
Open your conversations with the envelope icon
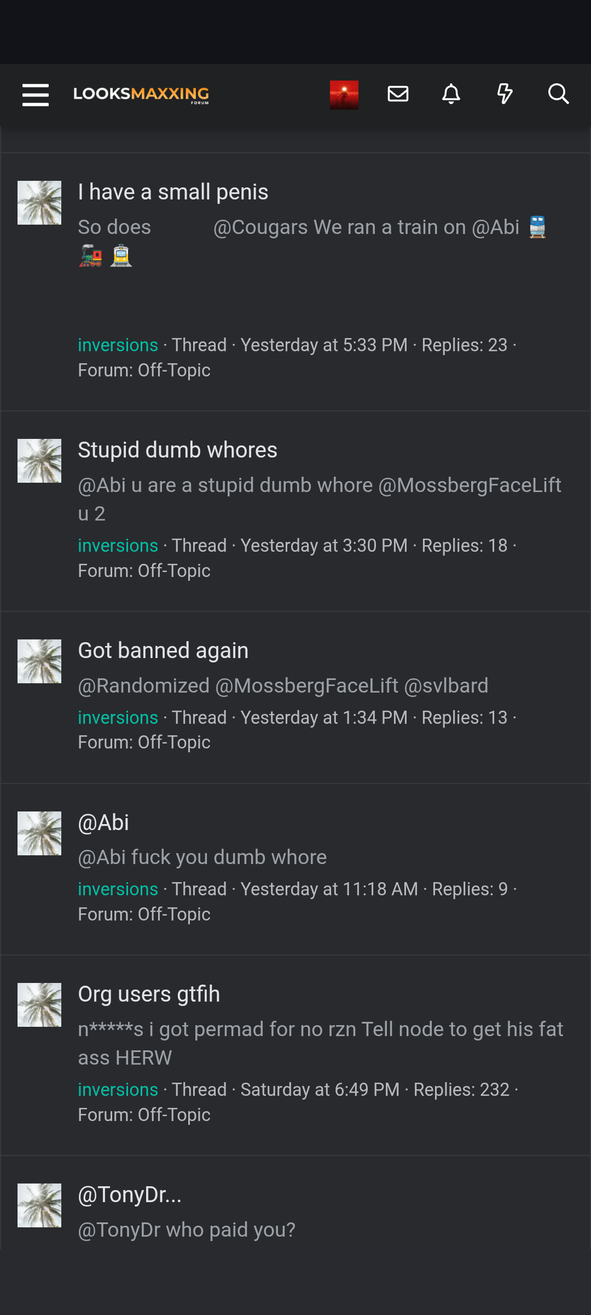(x=398, y=94)
